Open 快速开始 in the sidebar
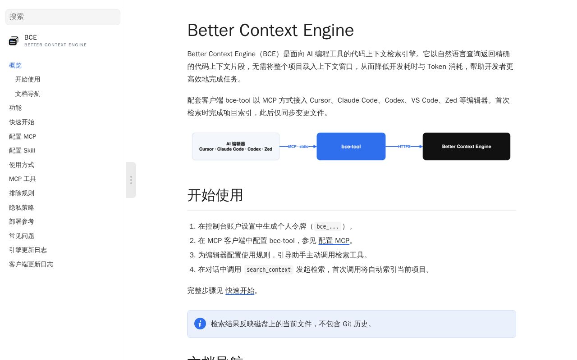Viewport: 577px width, 360px height. 22,122
